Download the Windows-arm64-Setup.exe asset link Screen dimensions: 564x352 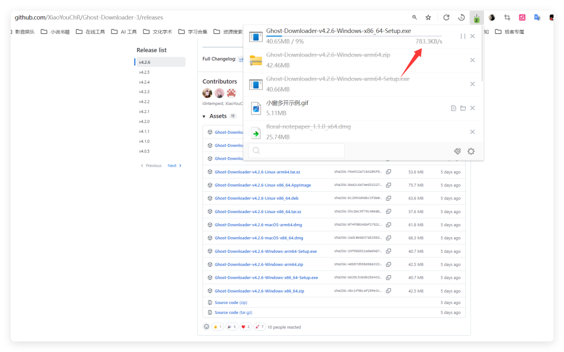pyautogui.click(x=266, y=251)
